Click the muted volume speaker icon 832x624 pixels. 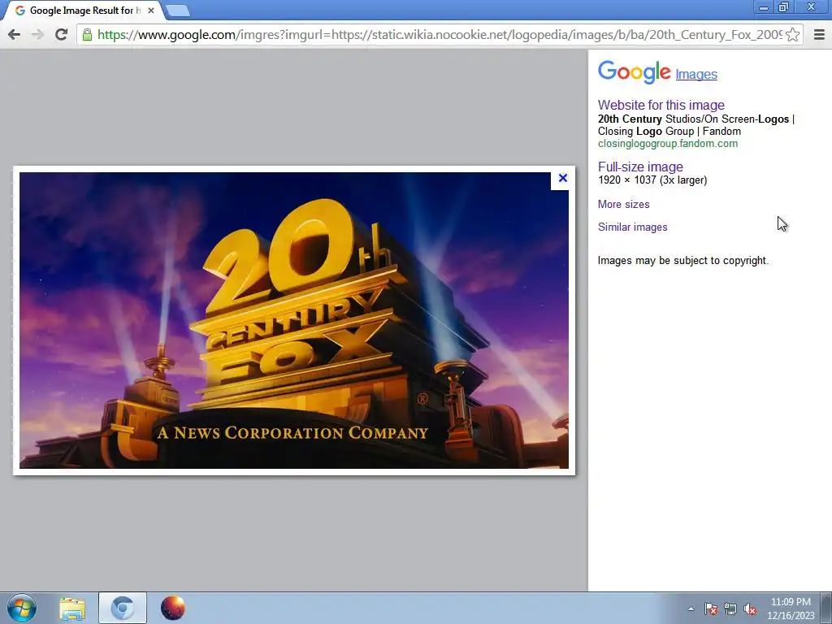coord(750,609)
